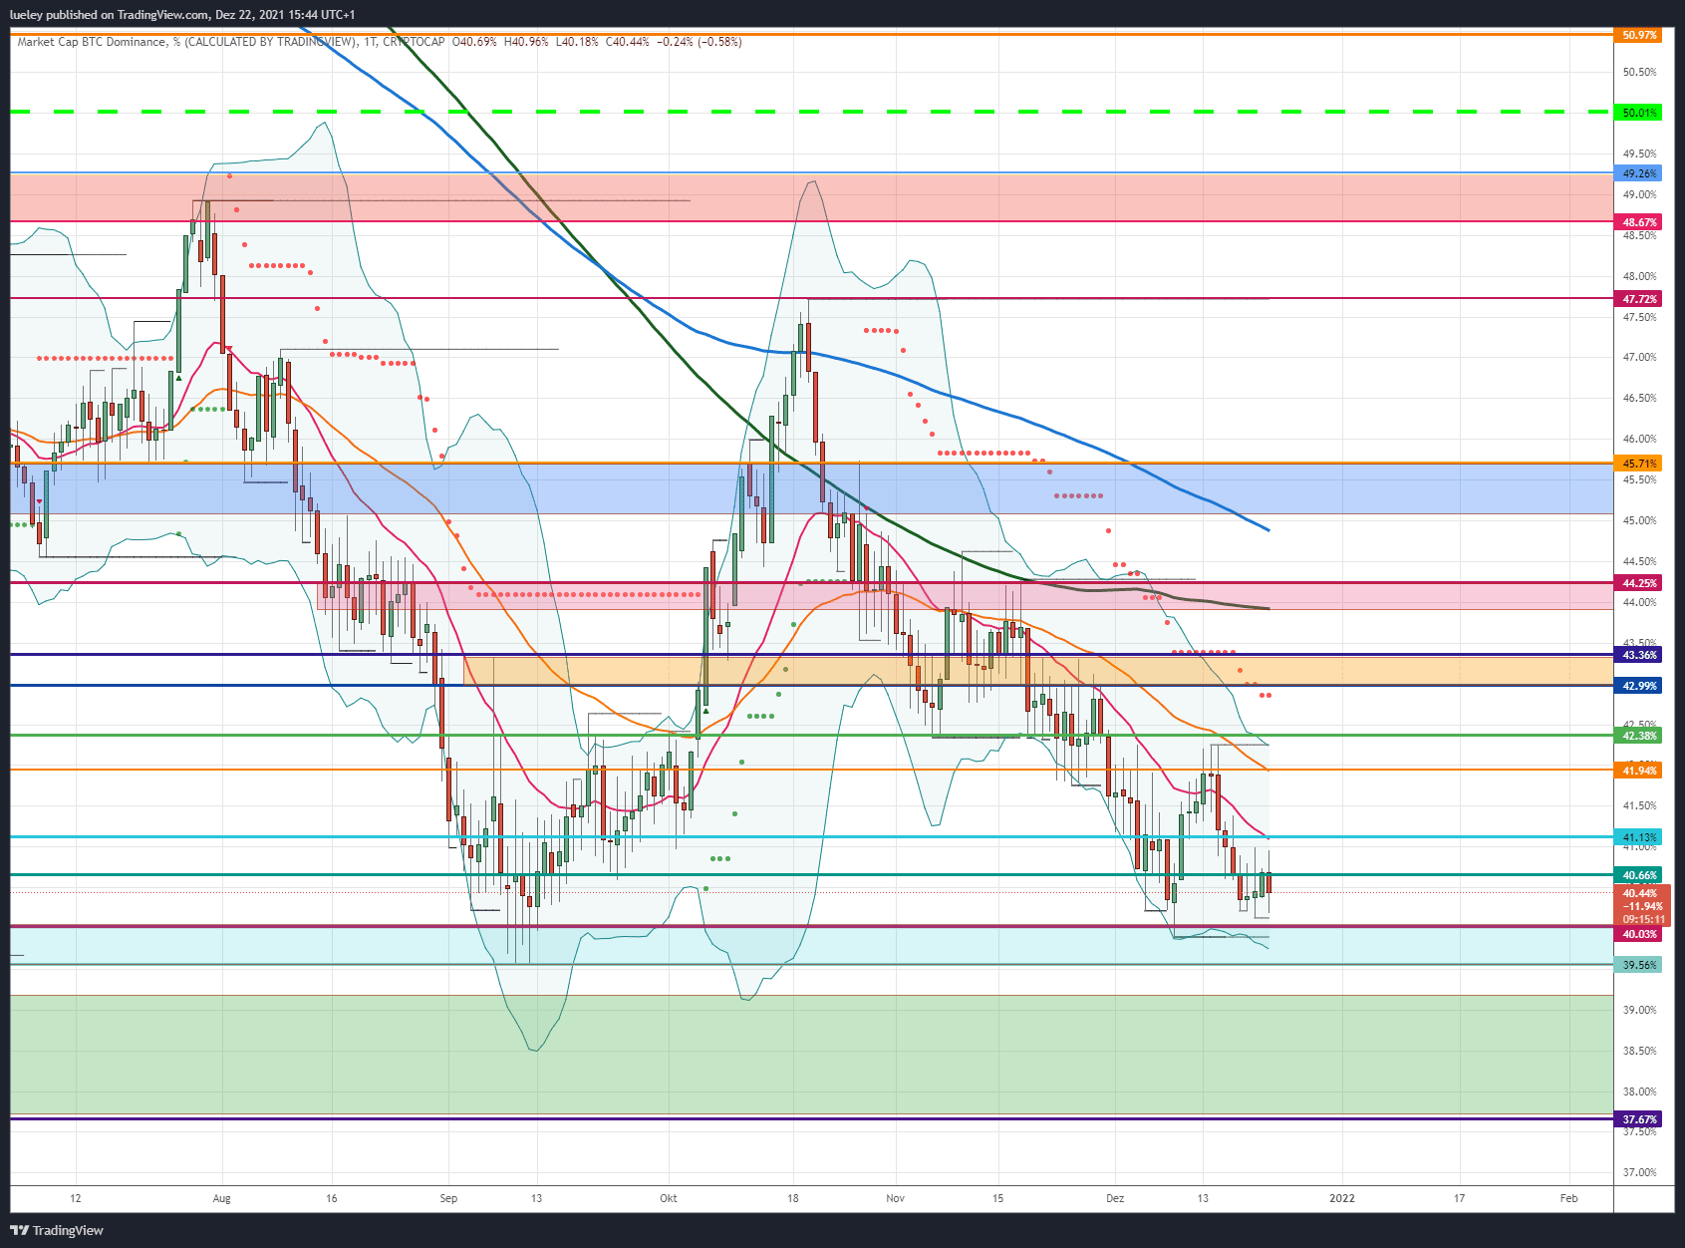
Task: Click the TradingView logo in the footer
Action: coord(57,1230)
